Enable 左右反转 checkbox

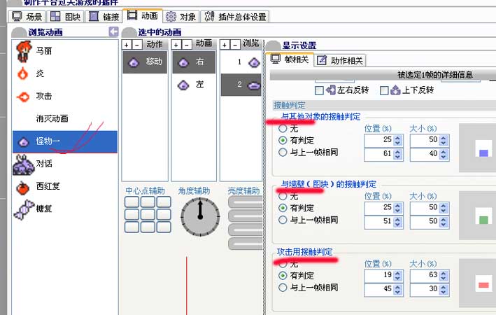pyautogui.click(x=319, y=90)
